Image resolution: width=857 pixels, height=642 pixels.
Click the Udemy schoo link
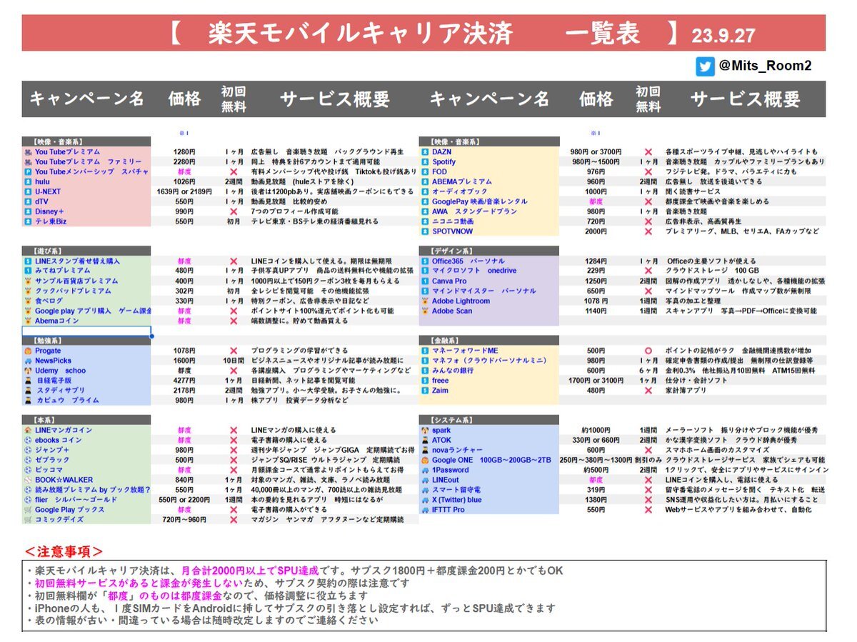pyautogui.click(x=61, y=371)
